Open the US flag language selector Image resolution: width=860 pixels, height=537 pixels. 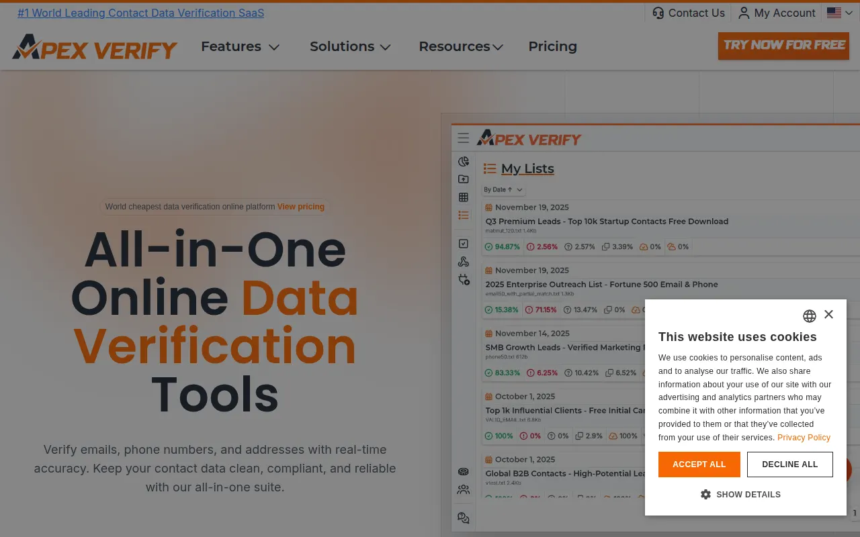click(840, 13)
